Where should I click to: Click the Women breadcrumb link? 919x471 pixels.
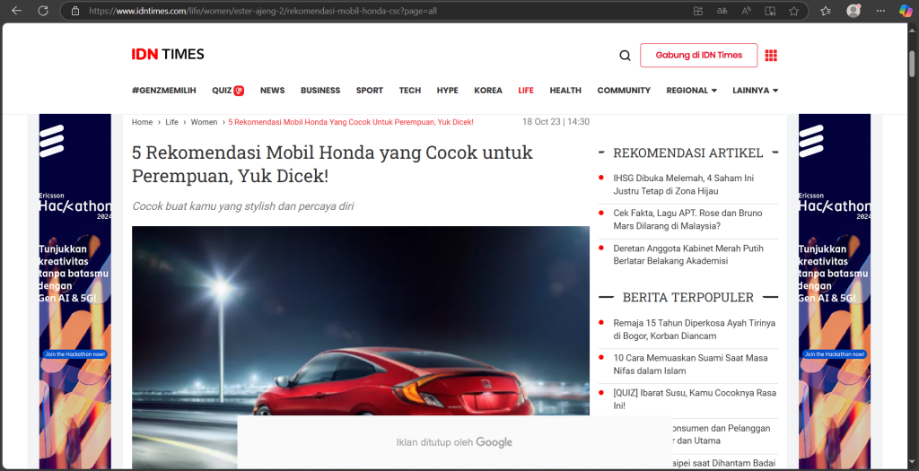tap(204, 122)
